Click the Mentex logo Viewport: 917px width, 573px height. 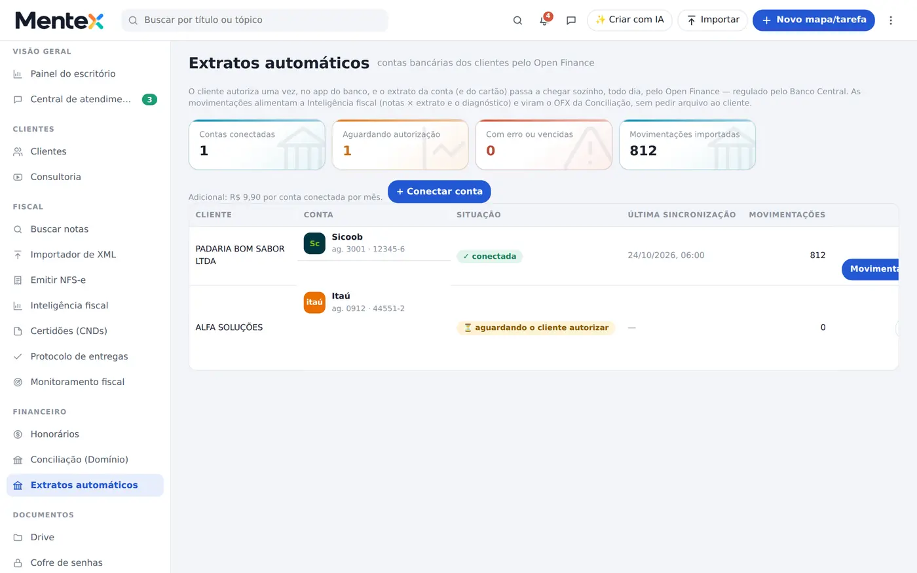coord(60,20)
